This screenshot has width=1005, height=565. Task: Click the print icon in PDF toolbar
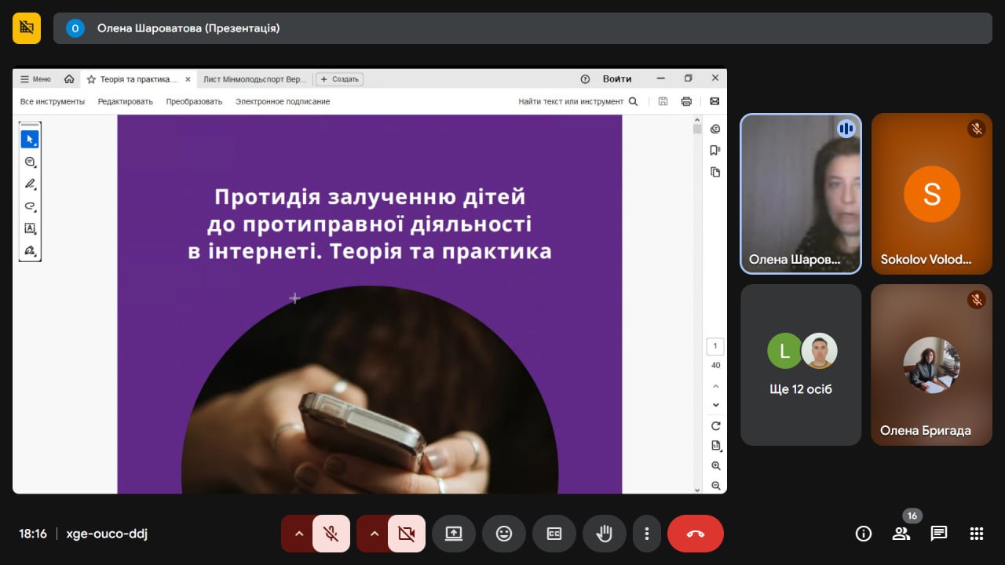click(687, 101)
